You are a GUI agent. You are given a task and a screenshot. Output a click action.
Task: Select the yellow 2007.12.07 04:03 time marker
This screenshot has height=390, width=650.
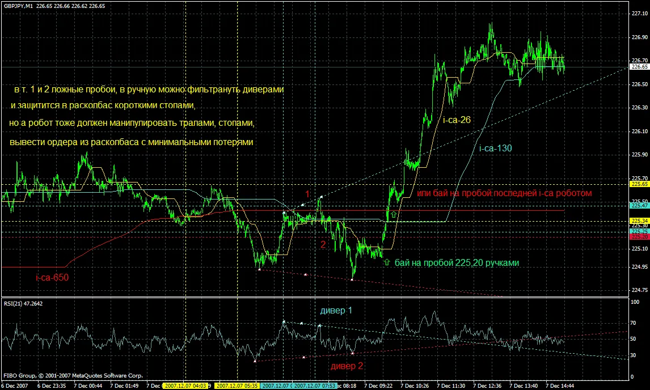185,385
